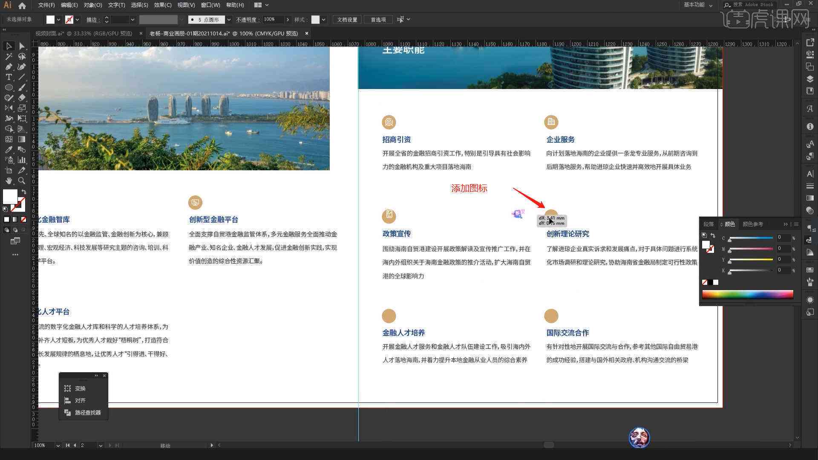Expand the fill color dropdown in control bar
The image size is (818, 460).
[58, 20]
